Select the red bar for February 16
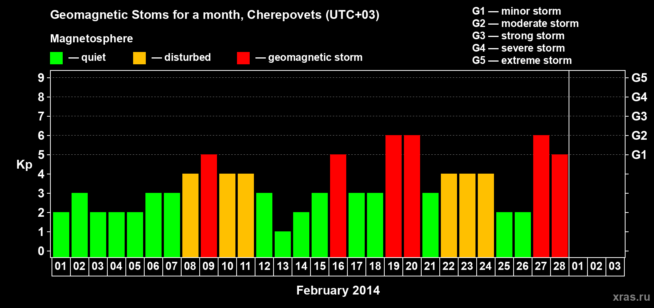This screenshot has width=654, height=308. [x=338, y=206]
